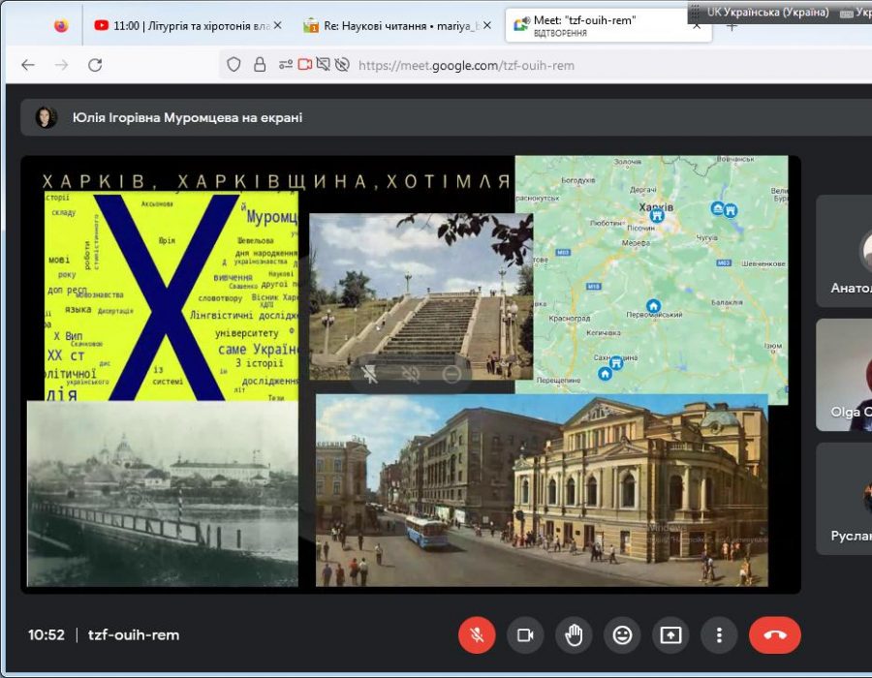The image size is (872, 678).
Task: Click the shield tracking protection icon
Action: coord(234,65)
